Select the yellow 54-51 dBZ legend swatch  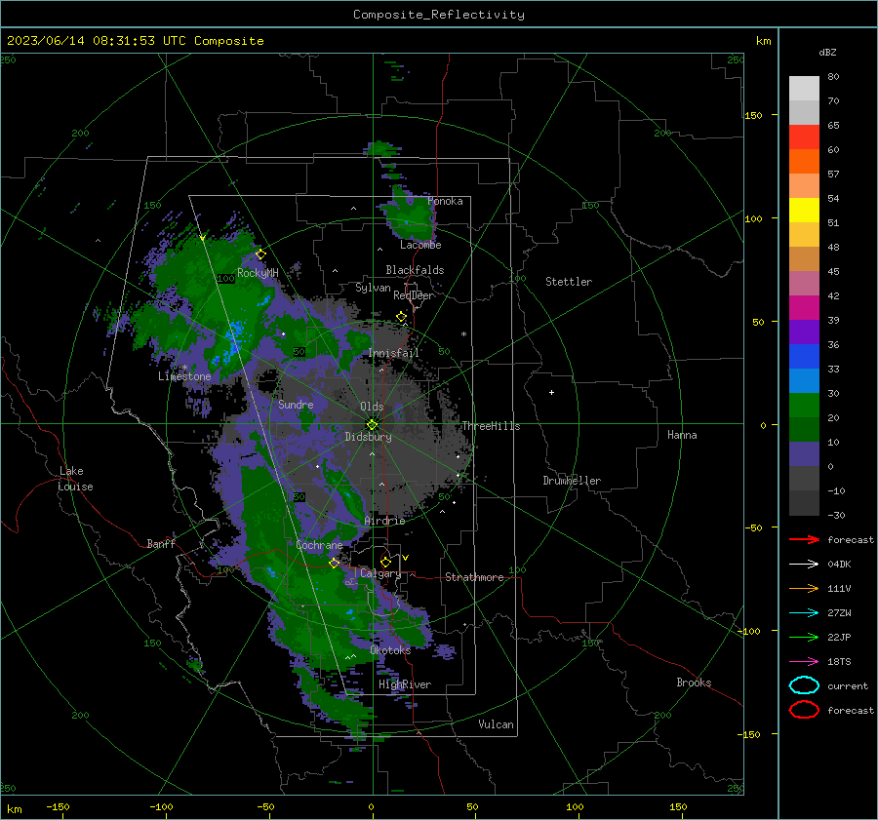804,211
